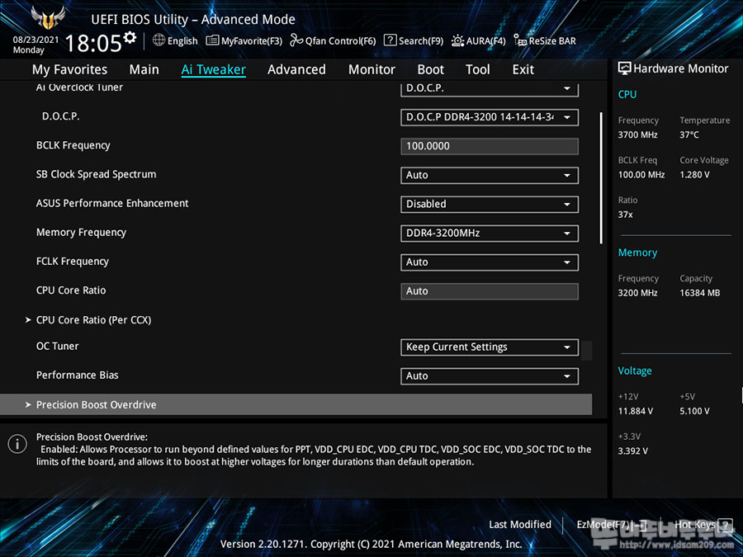The height and width of the screenshot is (557, 743).
Task: Click the Performance Bias label
Action: click(x=78, y=375)
